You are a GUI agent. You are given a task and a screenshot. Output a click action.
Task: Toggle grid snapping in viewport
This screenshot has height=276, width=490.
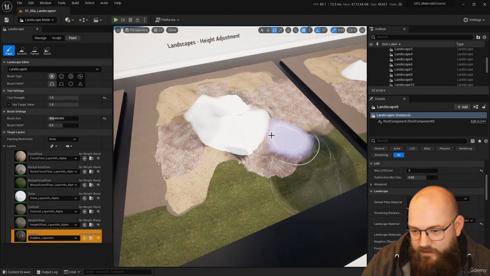pos(303,30)
